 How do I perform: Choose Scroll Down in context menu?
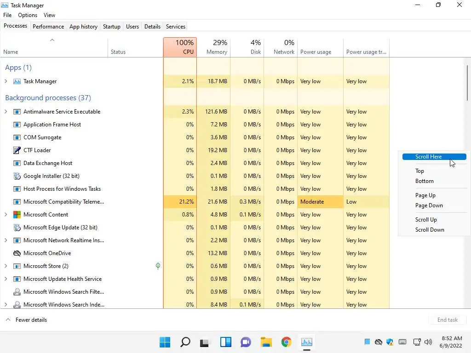pos(430,230)
